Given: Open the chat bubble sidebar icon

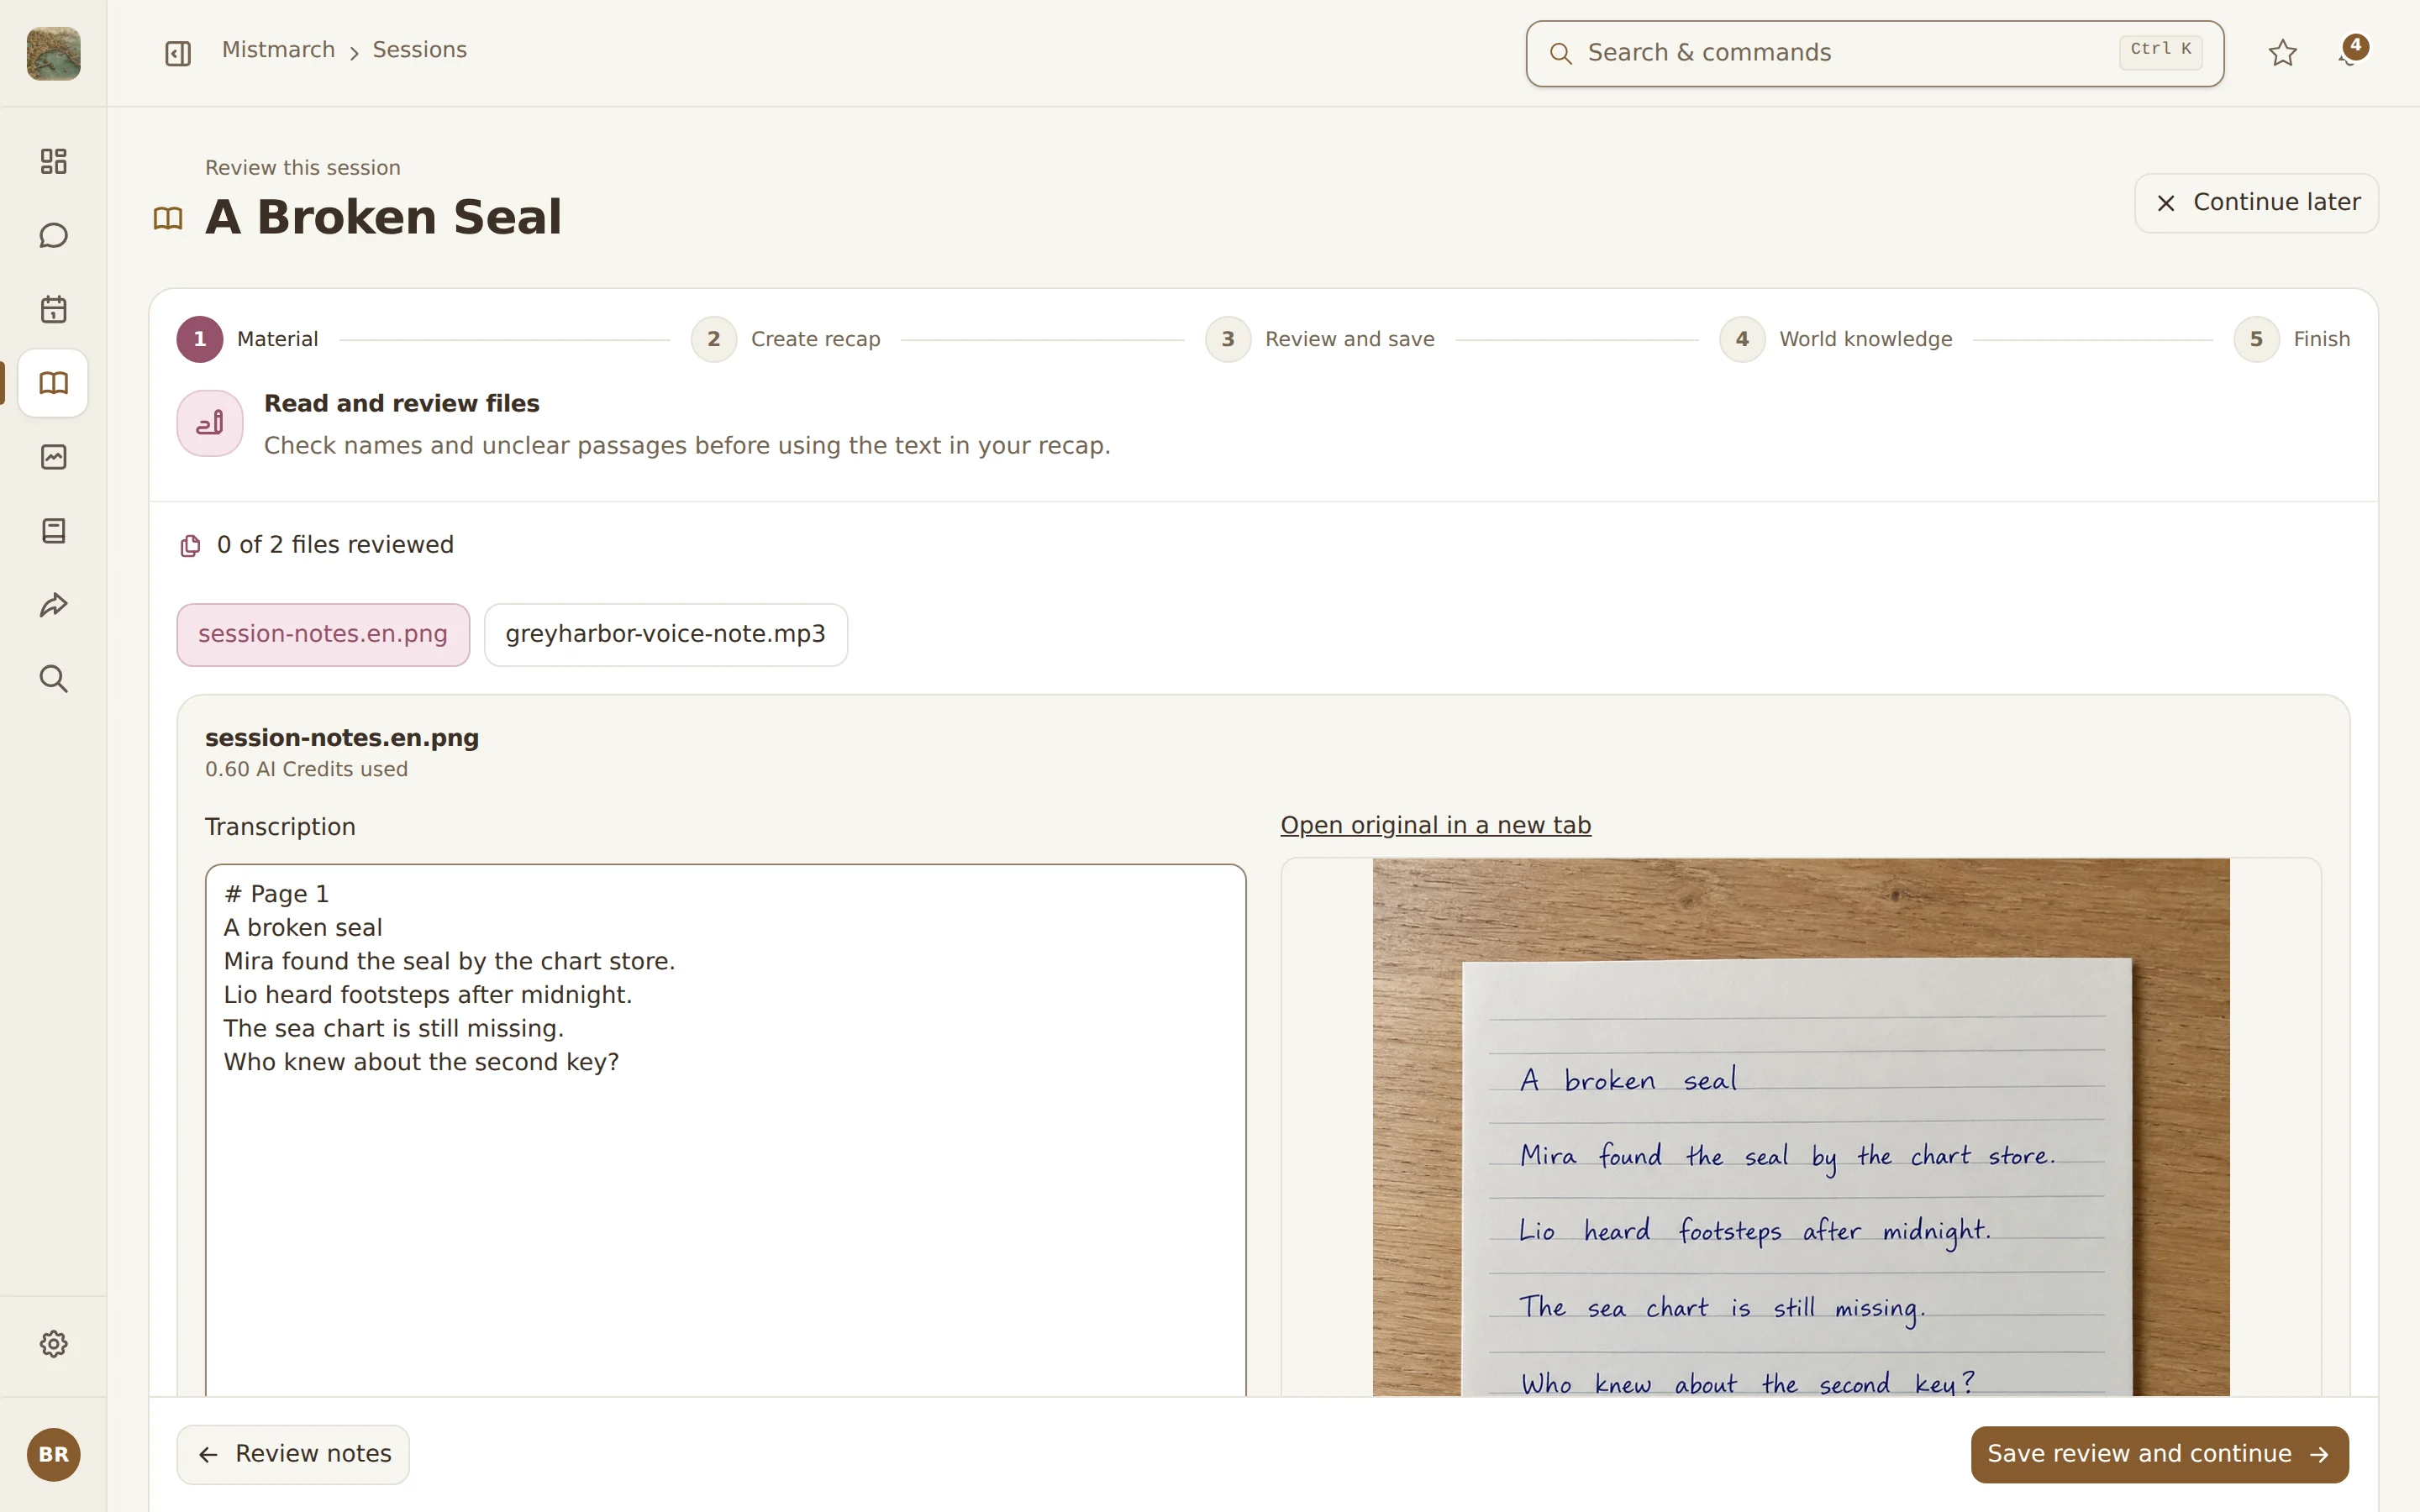Looking at the screenshot, I should click(53, 235).
